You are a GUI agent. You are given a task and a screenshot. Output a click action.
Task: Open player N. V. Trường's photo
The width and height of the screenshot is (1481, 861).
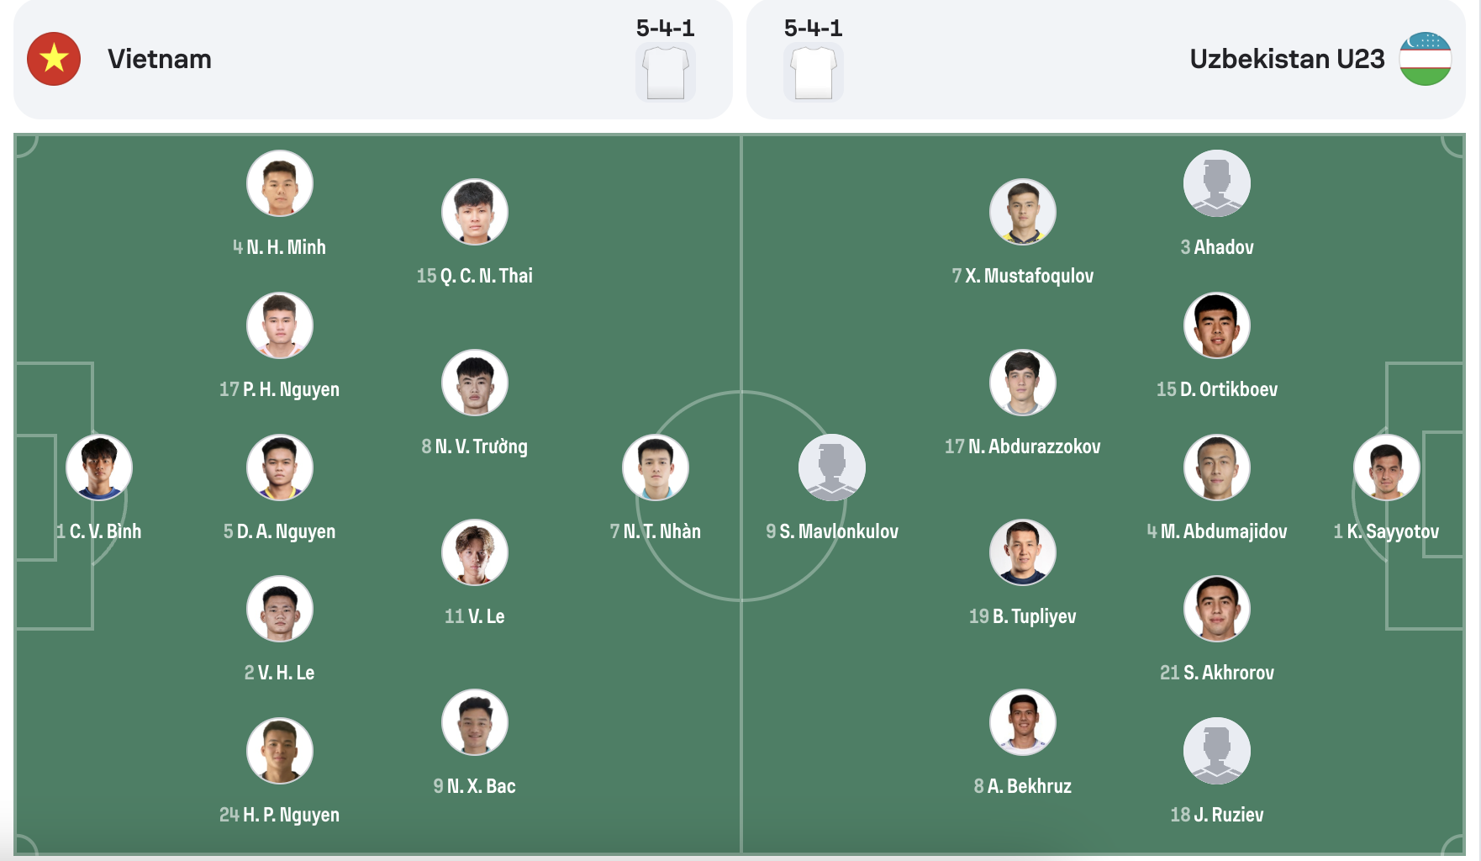pyautogui.click(x=475, y=383)
